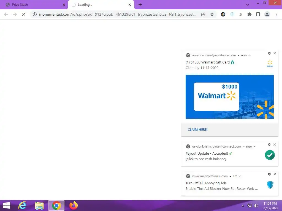The image size is (282, 211).
Task: Launch Internet Explorer from taskbar
Action: (x=22, y=206)
